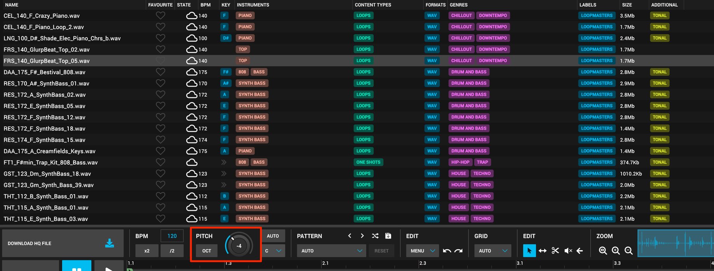Redo the last edit

coord(459,251)
